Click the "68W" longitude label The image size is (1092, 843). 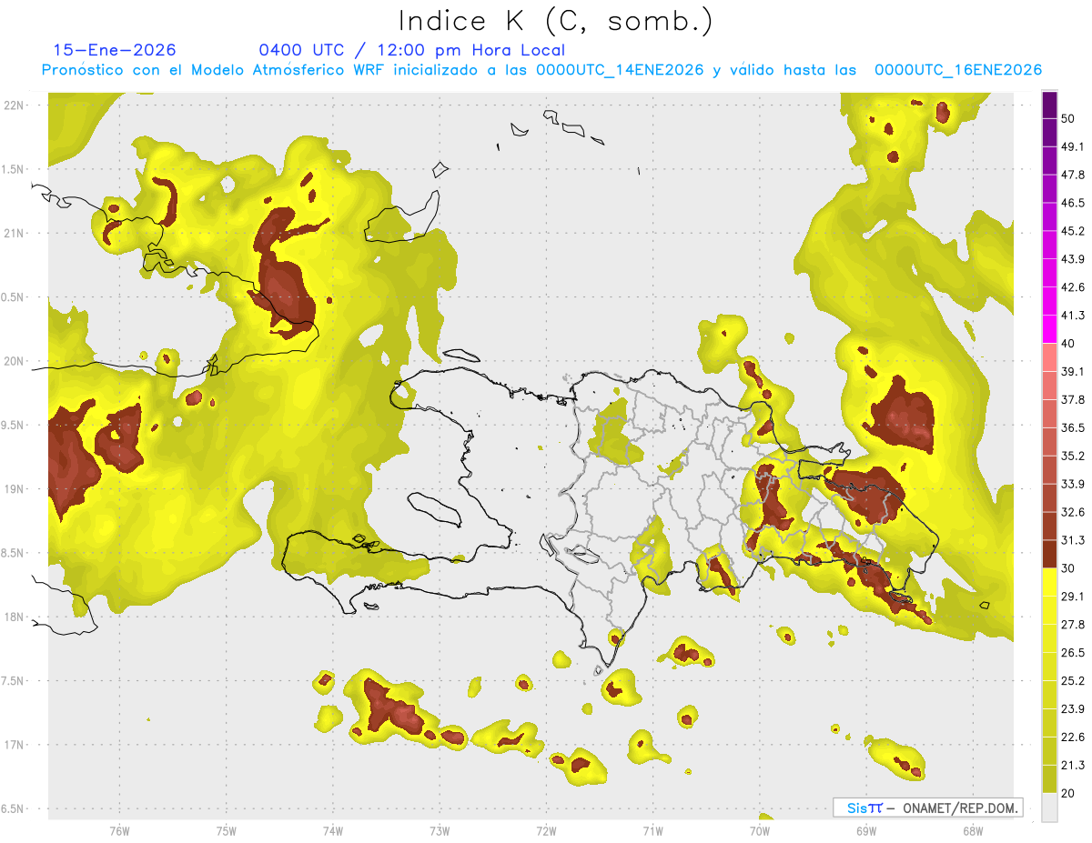(x=972, y=830)
